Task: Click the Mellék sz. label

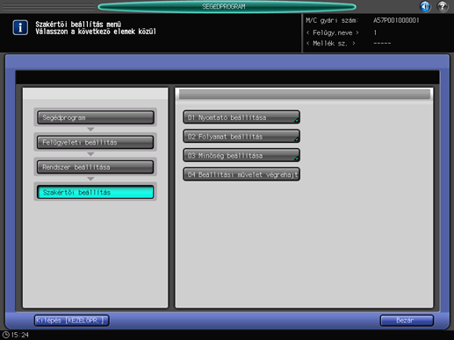Action: (x=331, y=44)
